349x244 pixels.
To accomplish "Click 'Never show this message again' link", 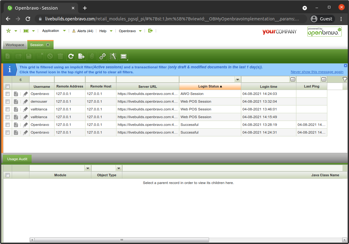I will [x=317, y=72].
